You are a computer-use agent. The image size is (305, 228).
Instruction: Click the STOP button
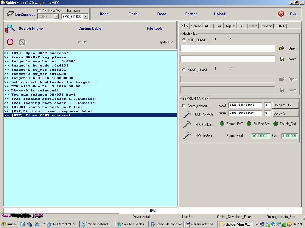(81, 42)
